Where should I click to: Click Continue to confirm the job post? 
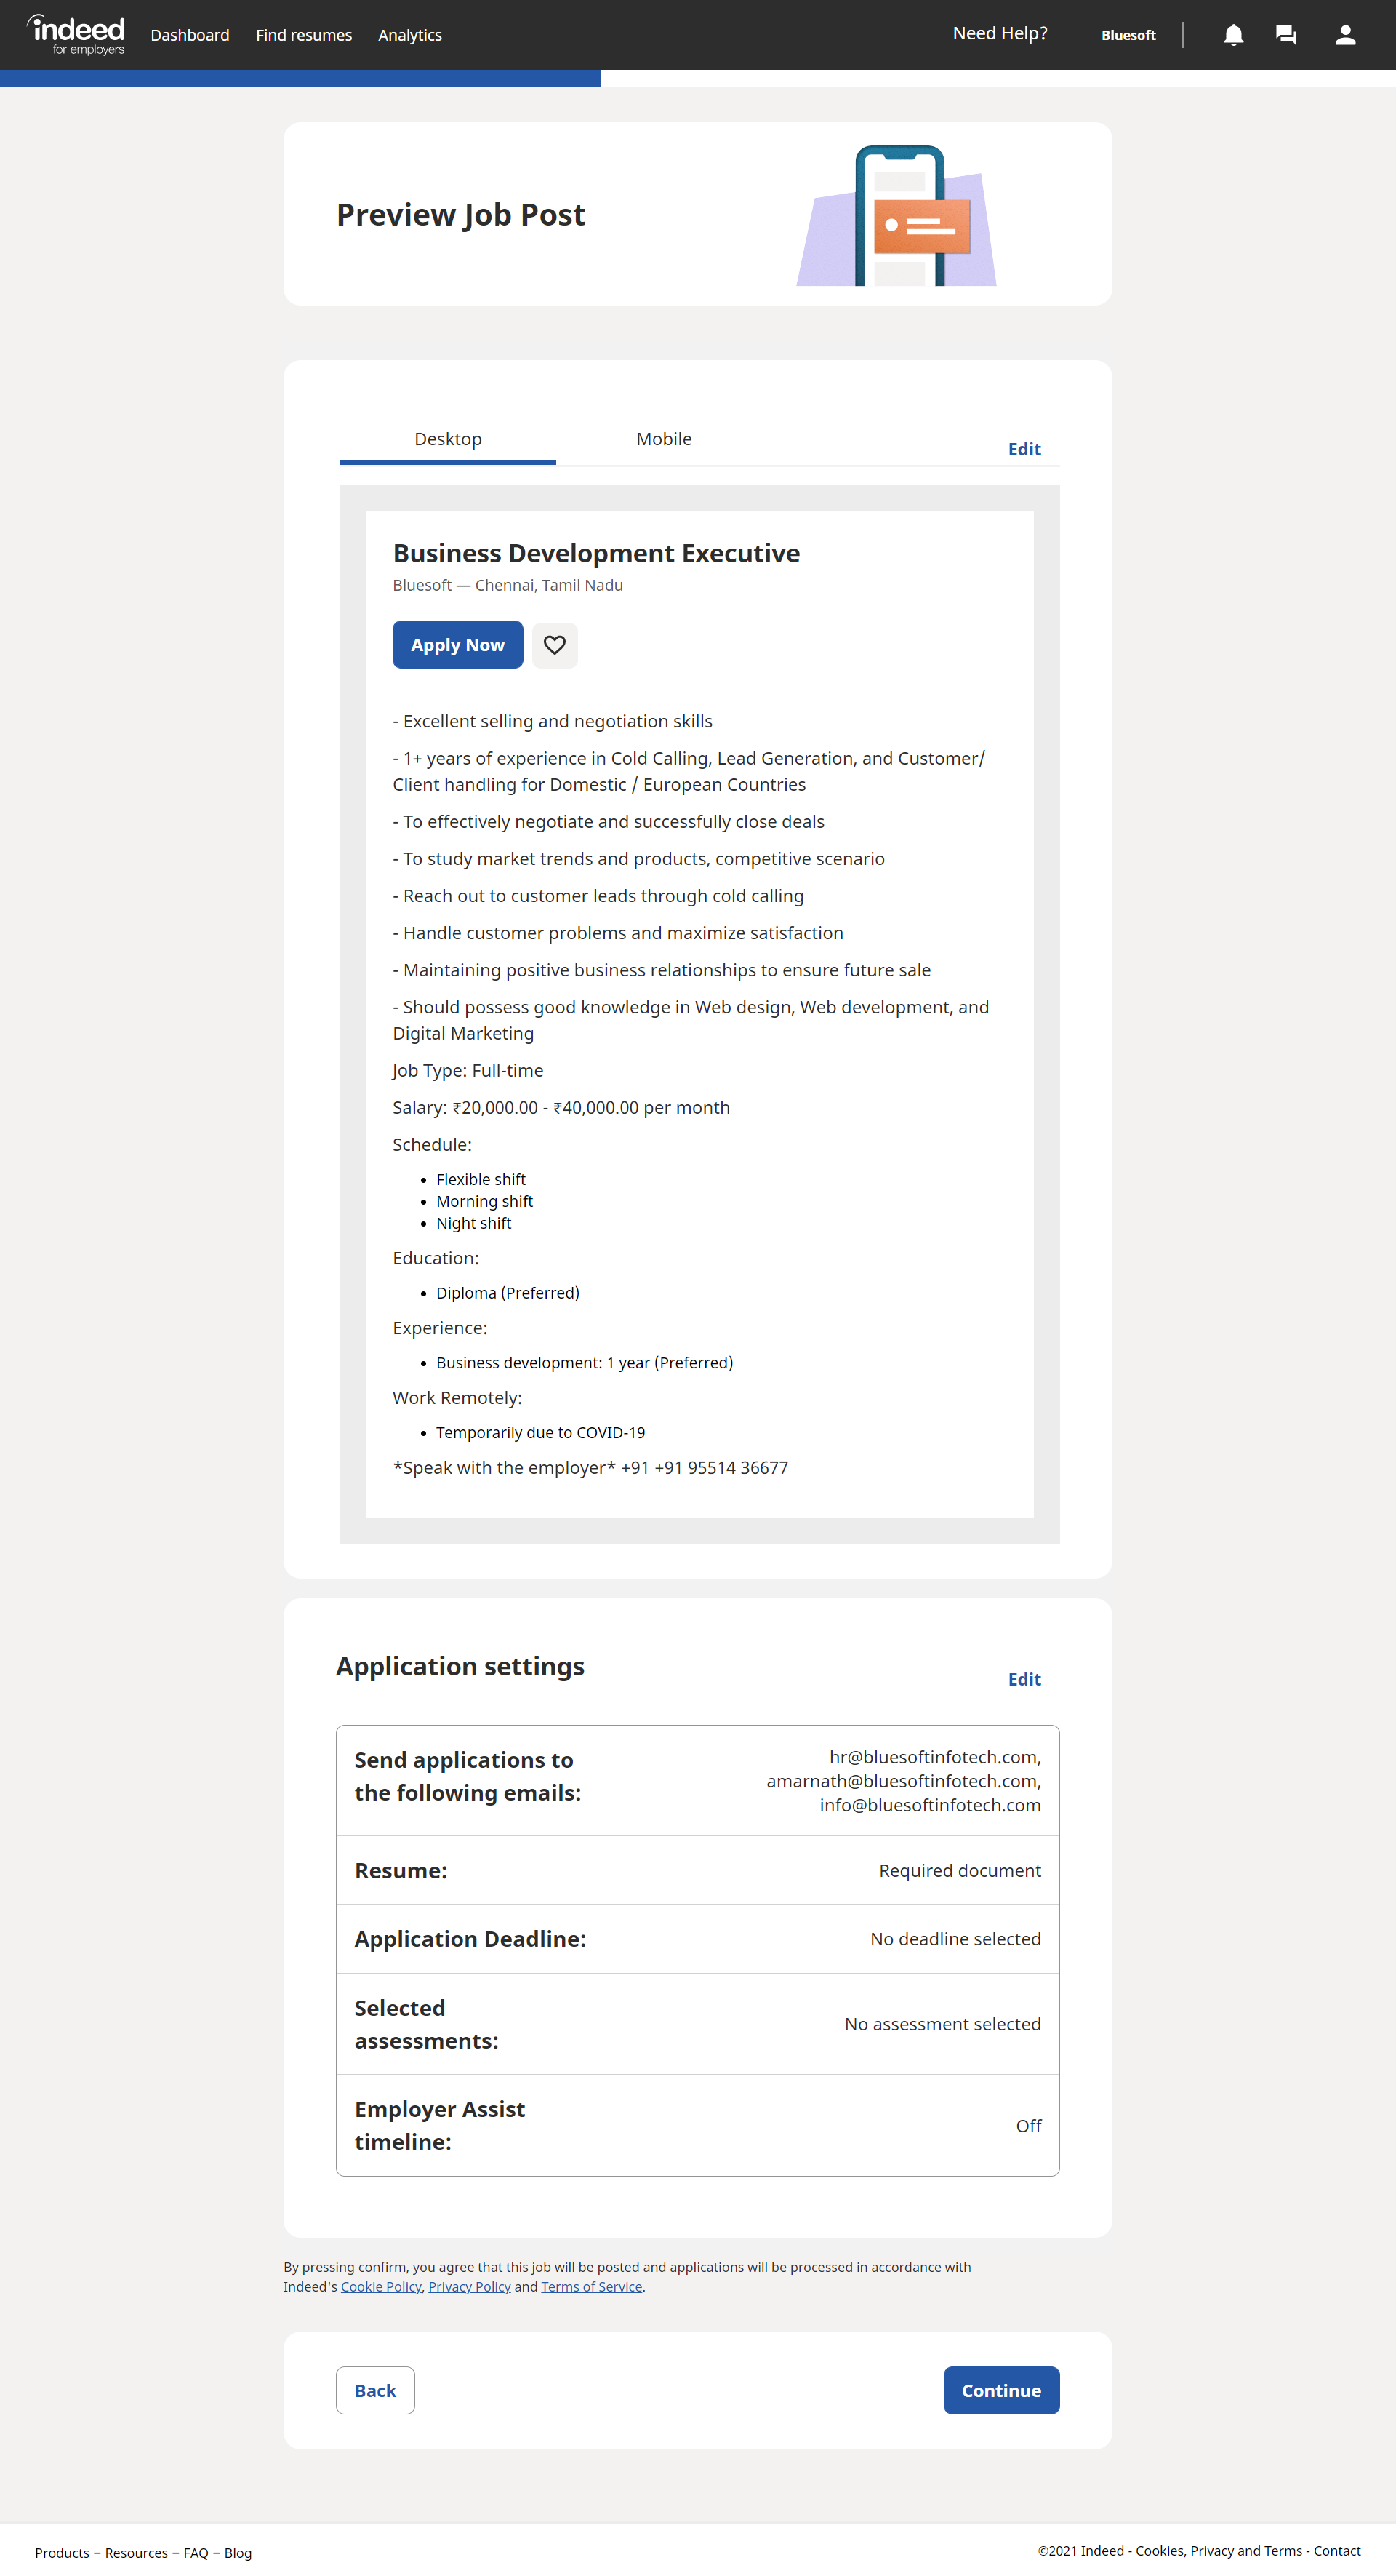(1000, 2390)
